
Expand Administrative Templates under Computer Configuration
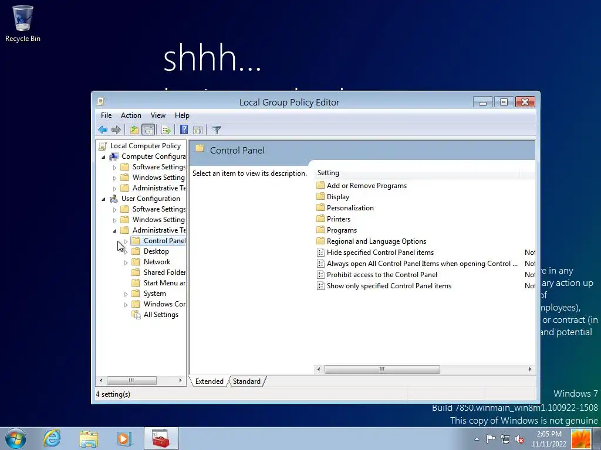(x=114, y=189)
